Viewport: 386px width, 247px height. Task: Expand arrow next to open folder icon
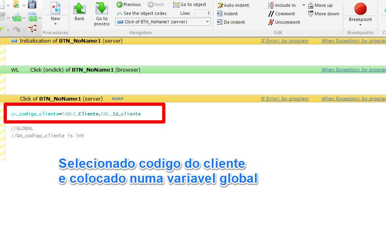pyautogui.click(x=24, y=5)
